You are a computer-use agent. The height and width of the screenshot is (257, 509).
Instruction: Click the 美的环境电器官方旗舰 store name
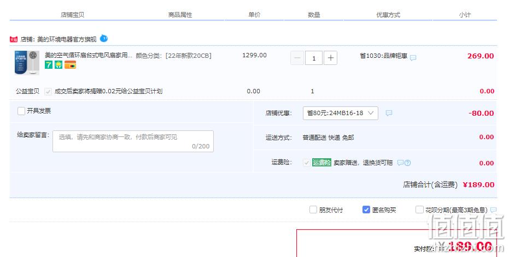(67, 39)
